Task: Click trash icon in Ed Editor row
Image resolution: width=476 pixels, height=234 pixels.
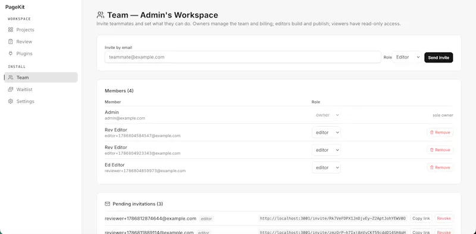Action: (x=432, y=168)
